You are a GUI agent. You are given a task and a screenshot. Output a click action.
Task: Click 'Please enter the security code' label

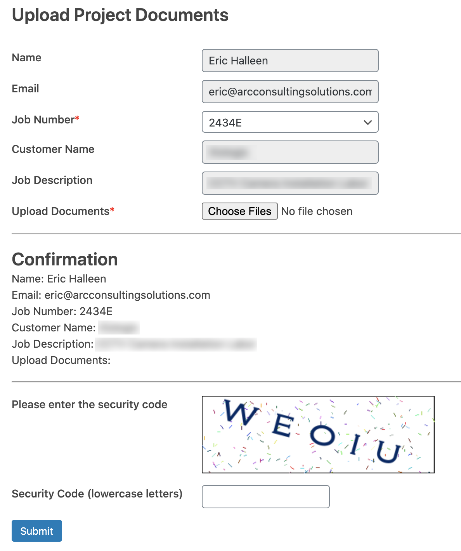coord(90,404)
